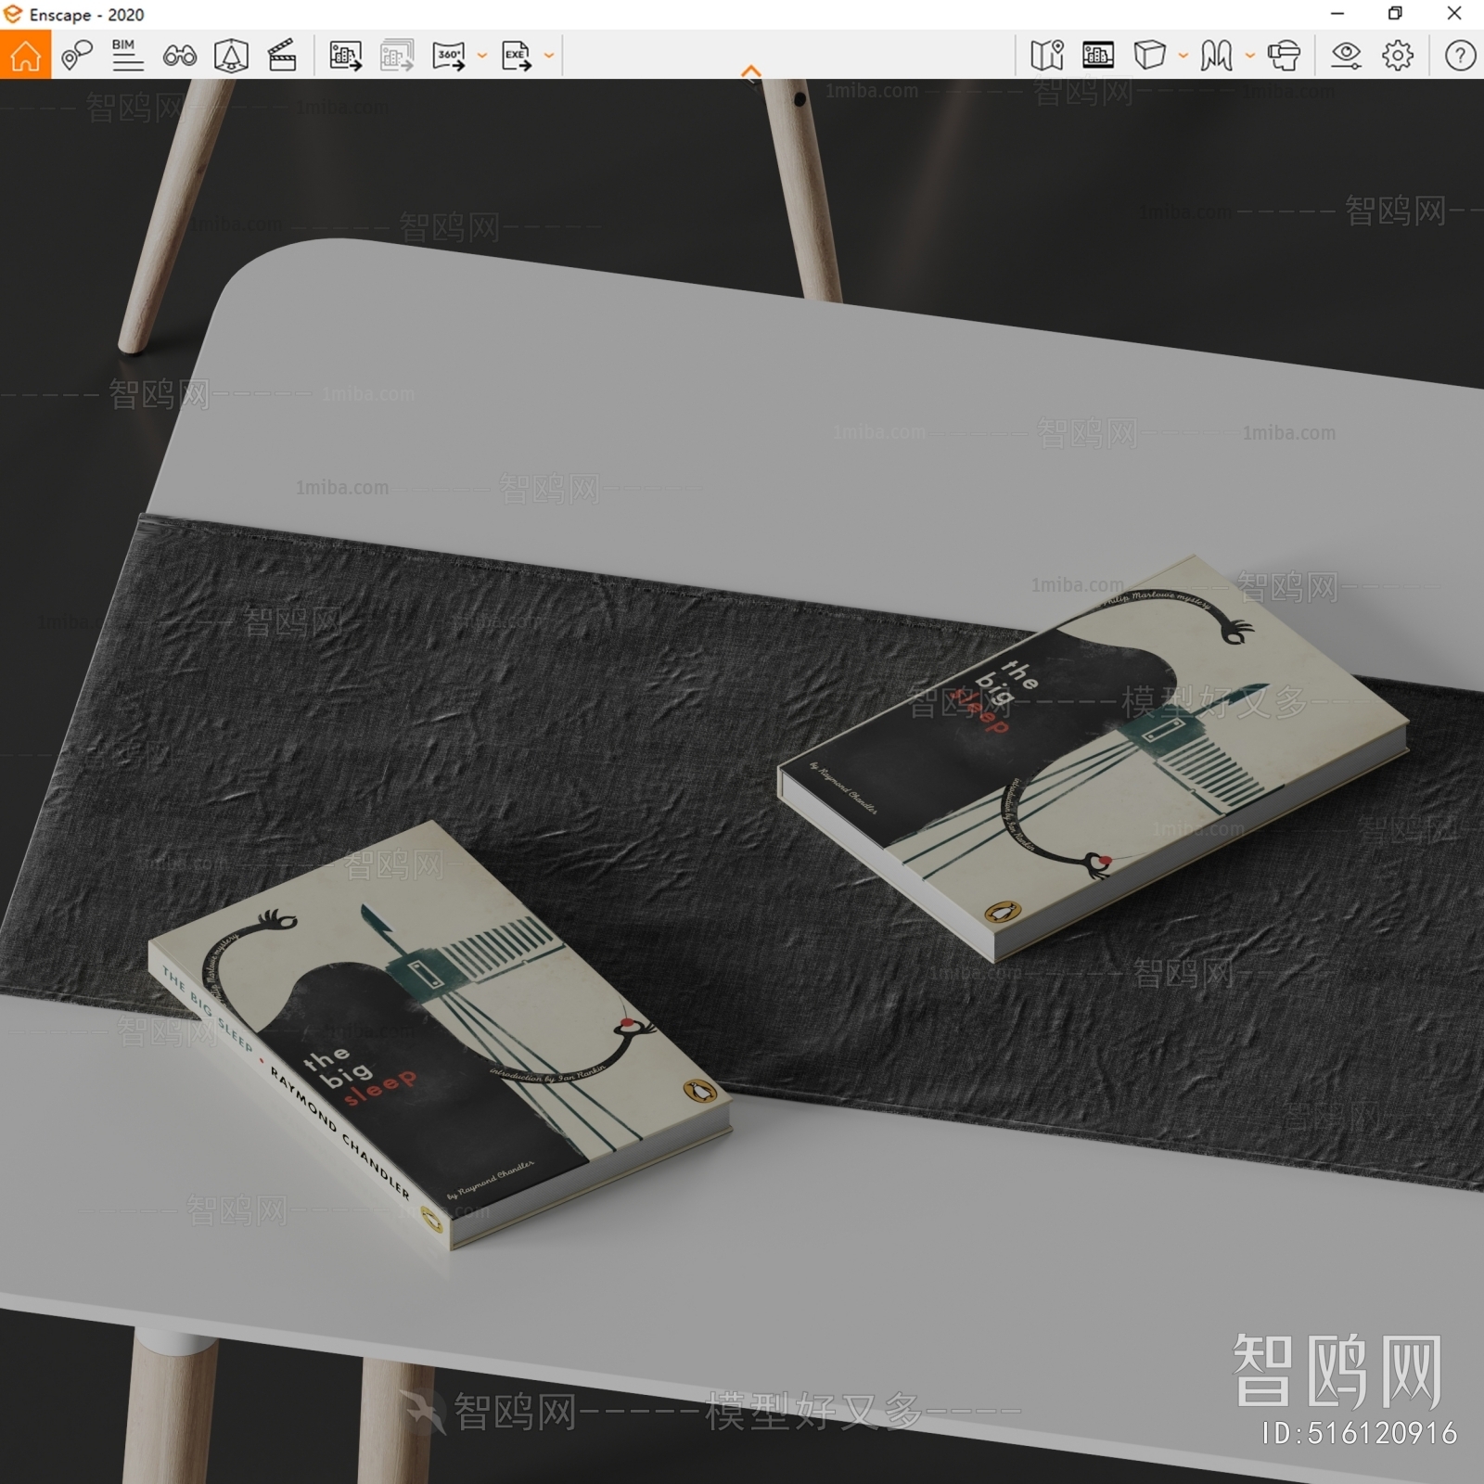The image size is (1484, 1484).
Task: Expand rendering style dropdown arrow
Action: coord(1250,56)
